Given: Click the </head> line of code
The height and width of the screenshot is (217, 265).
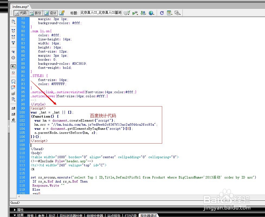Looking at the screenshot, I should click(37, 149).
